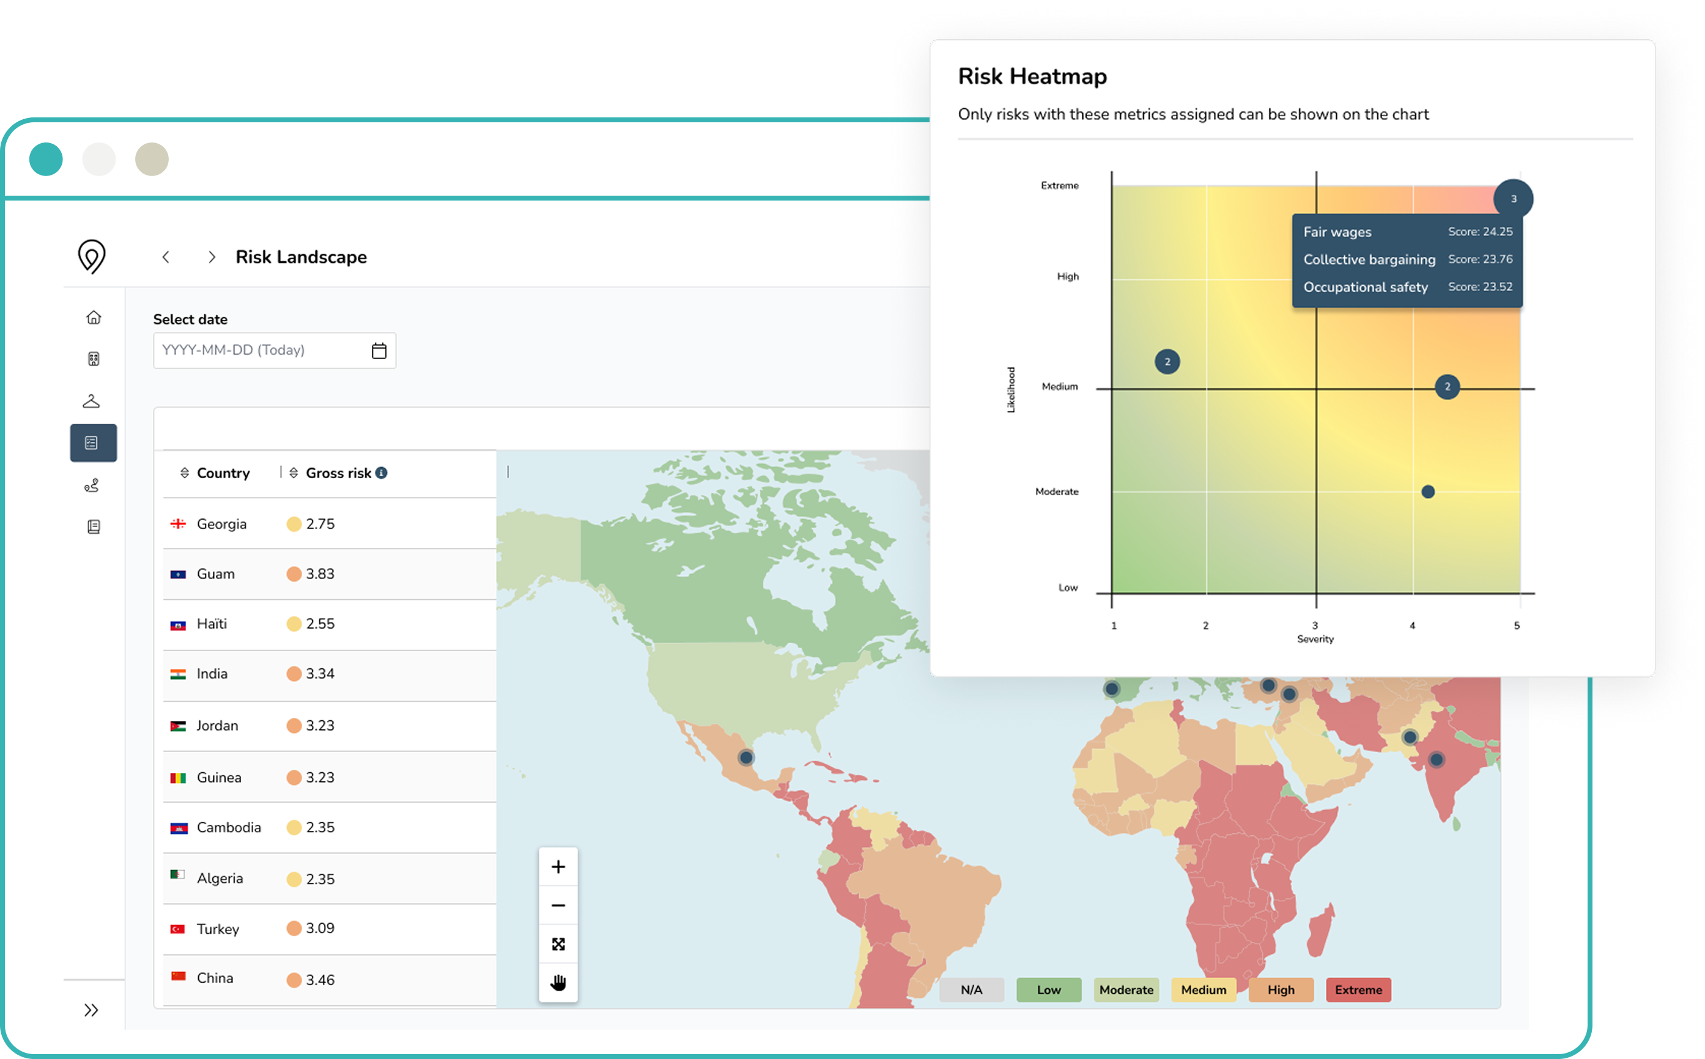Click the Extreme label in the map legend

coord(1358,990)
